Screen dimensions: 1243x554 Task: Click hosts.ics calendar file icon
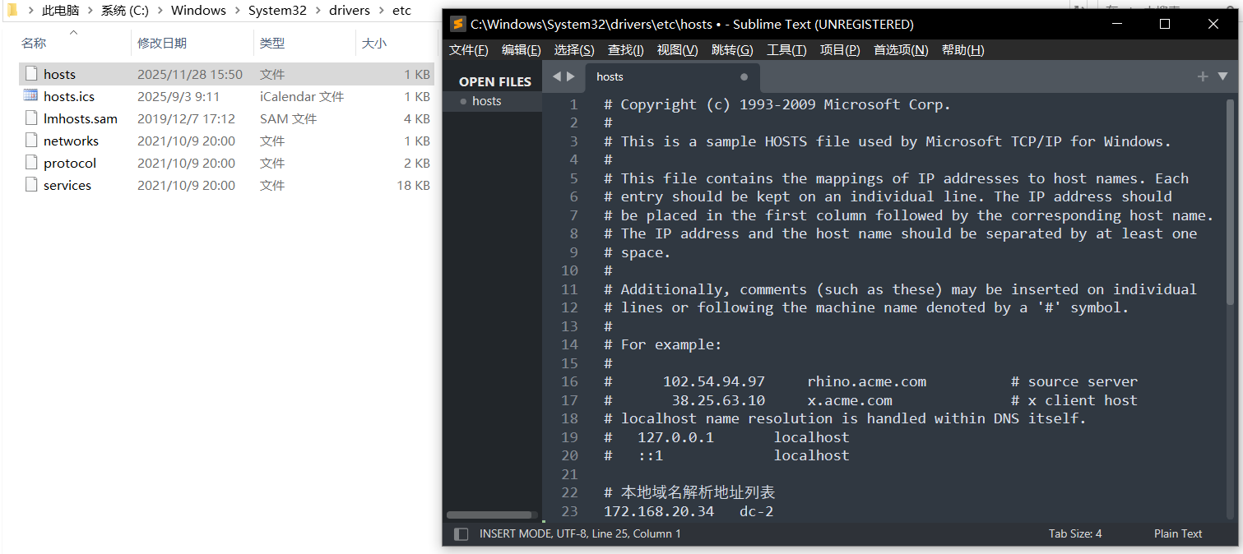(31, 96)
